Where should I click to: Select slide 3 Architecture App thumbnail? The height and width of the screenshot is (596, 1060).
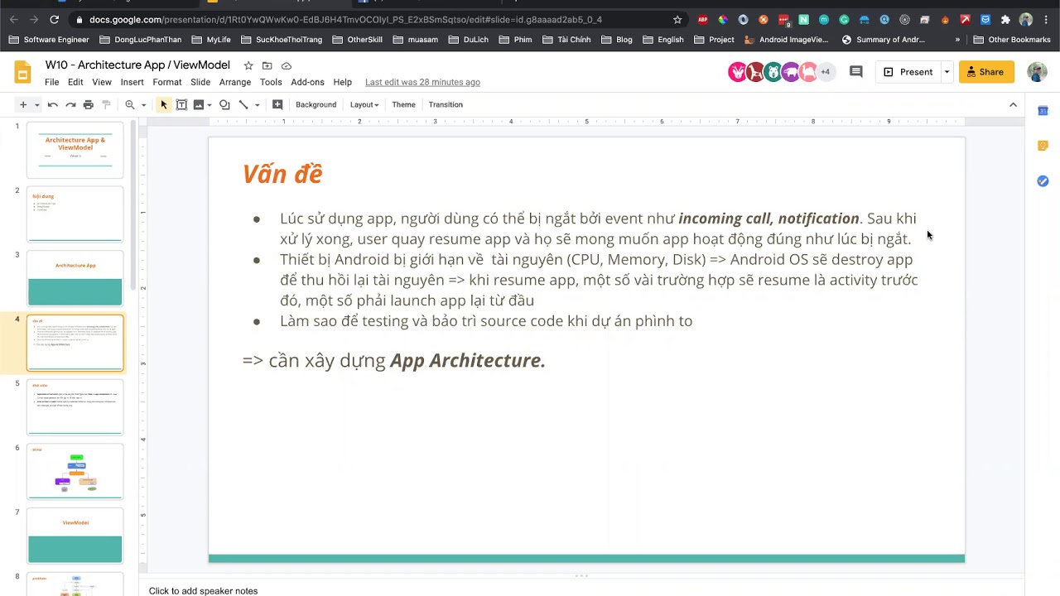pos(75,278)
